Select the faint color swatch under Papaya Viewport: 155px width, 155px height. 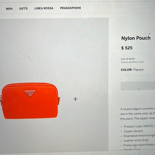(x=122, y=79)
